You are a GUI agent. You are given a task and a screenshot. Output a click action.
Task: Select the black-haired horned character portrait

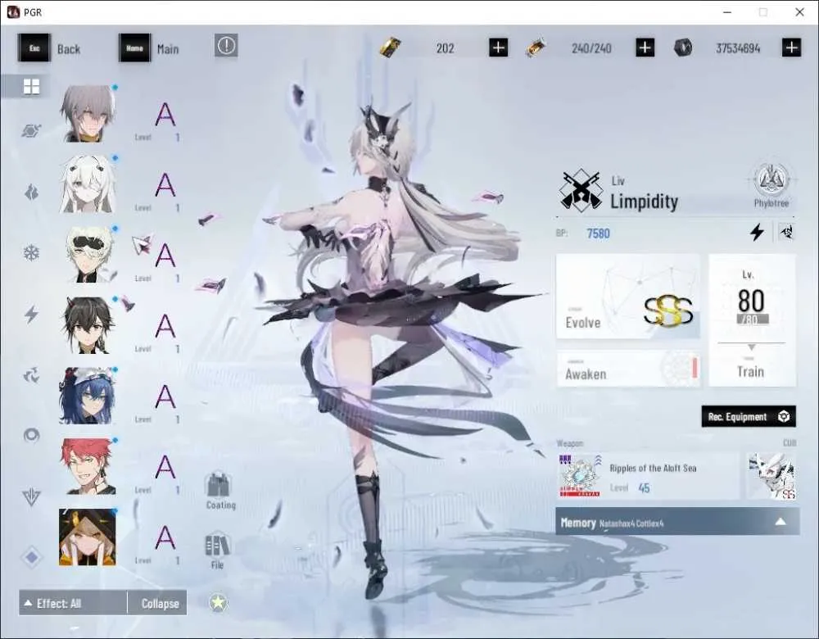88,325
